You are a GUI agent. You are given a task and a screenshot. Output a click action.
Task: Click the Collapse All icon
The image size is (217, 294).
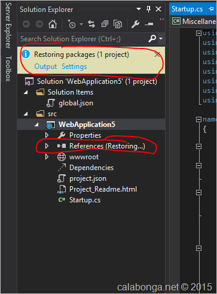pos(105,24)
